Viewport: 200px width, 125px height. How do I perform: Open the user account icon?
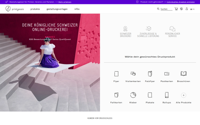[x=187, y=9]
